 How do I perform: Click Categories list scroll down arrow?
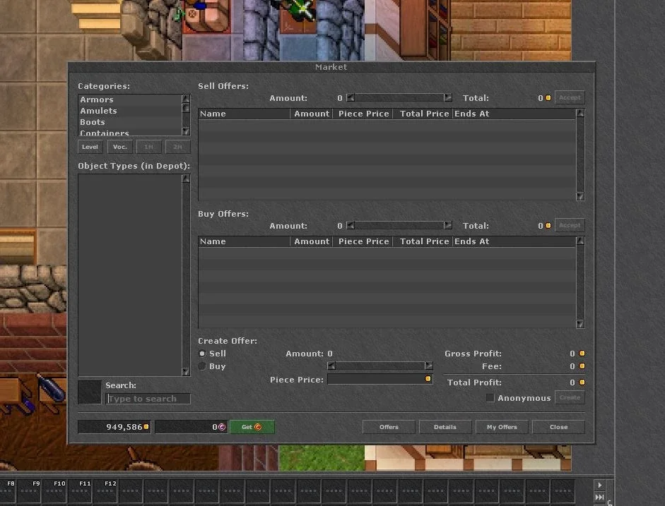click(186, 131)
